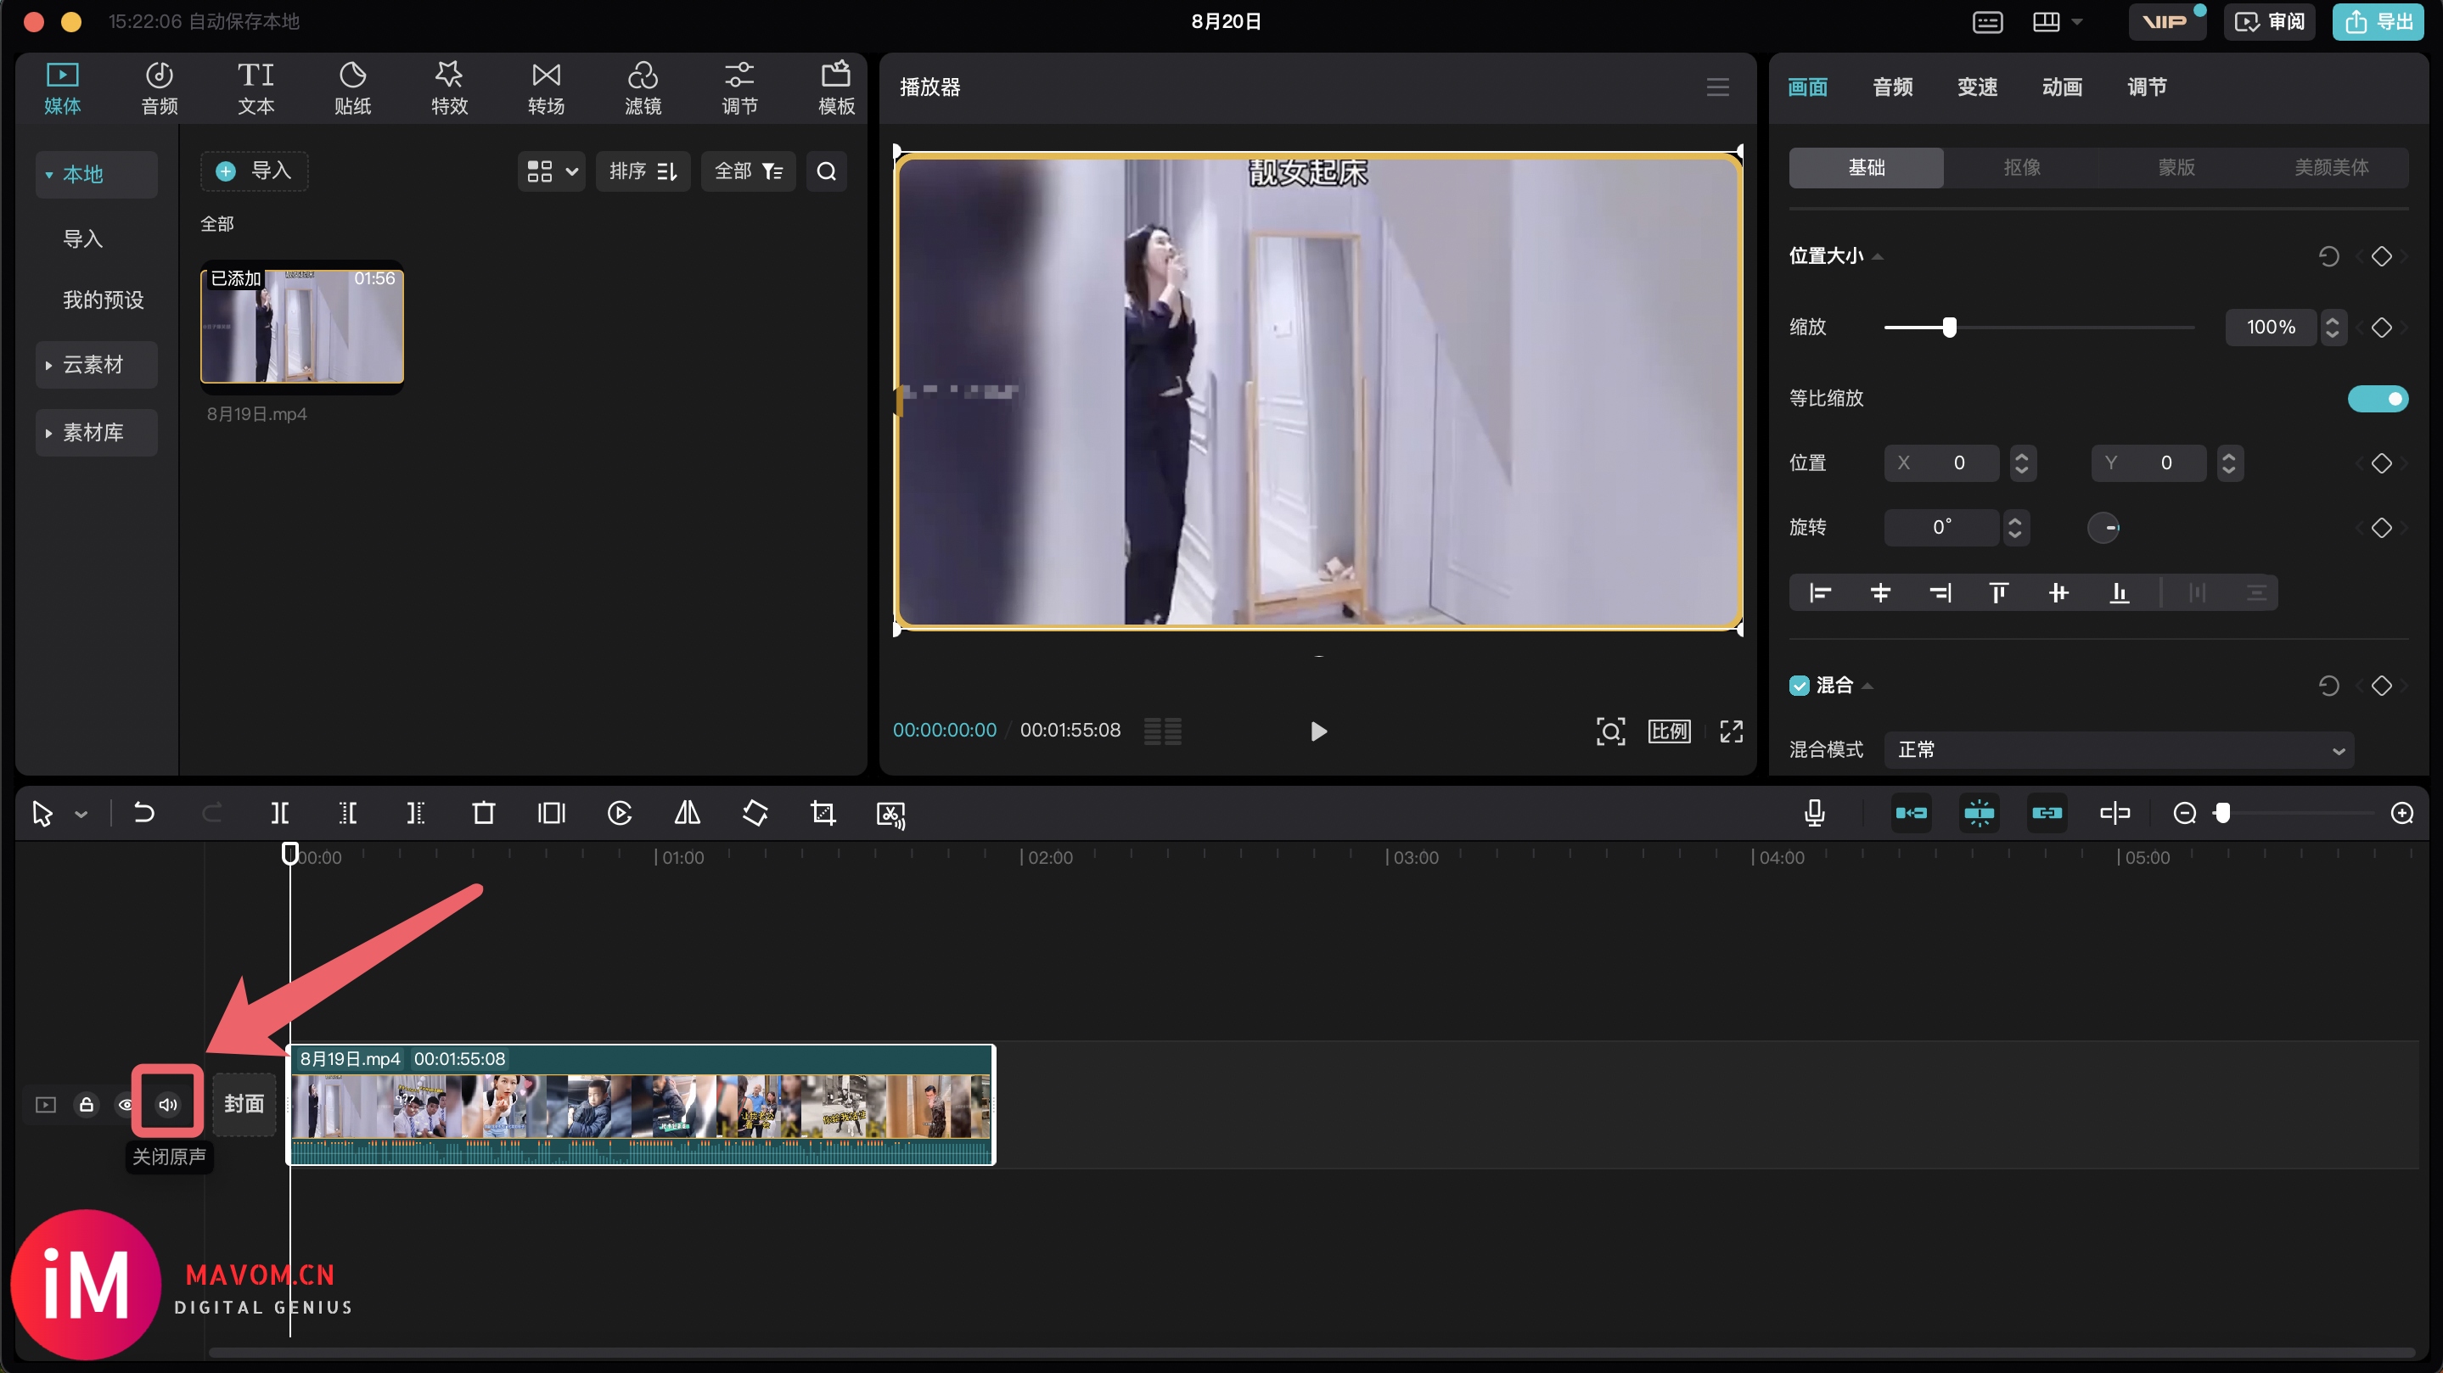The width and height of the screenshot is (2443, 1373).
Task: Click the align bottom edge icon
Action: (2119, 592)
